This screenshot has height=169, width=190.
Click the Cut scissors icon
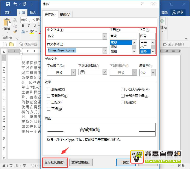[15, 20]
